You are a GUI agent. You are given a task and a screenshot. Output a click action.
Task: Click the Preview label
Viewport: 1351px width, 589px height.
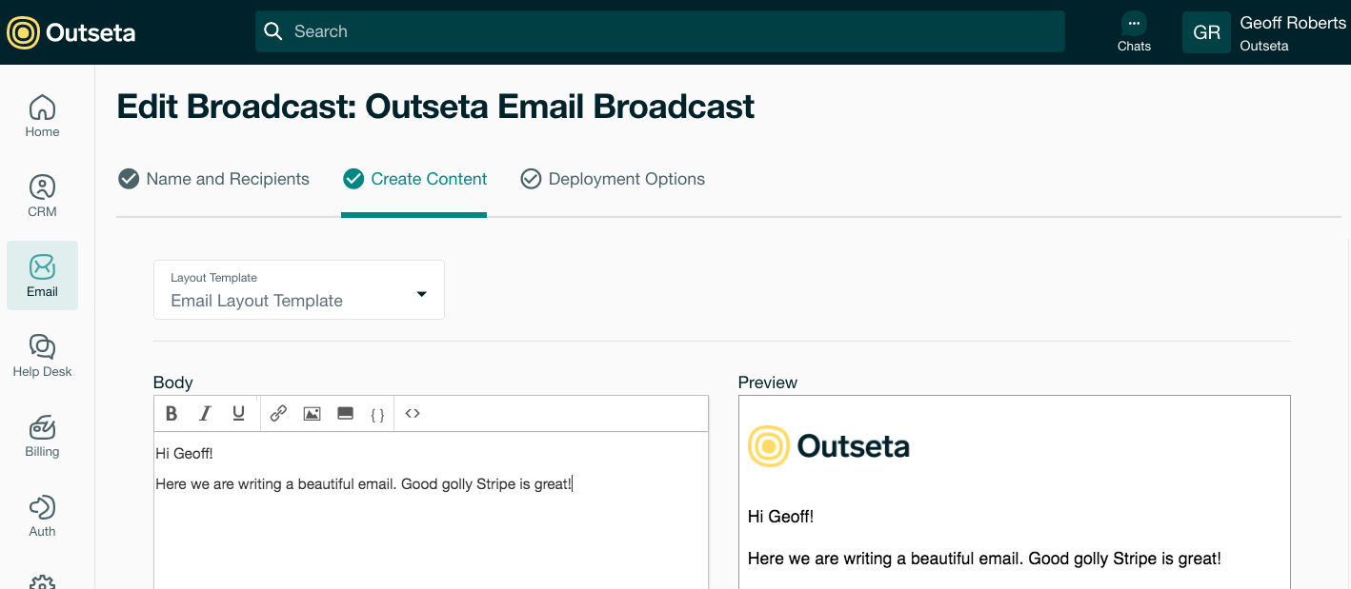(x=768, y=383)
